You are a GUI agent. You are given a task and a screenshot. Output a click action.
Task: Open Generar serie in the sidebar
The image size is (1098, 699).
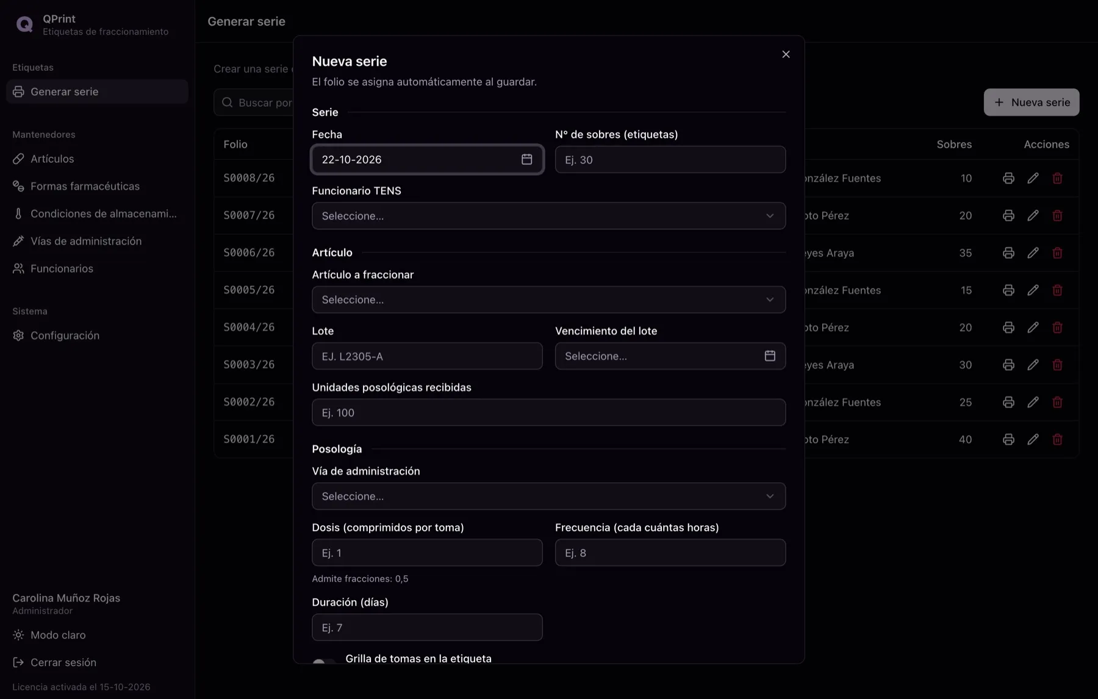(97, 91)
